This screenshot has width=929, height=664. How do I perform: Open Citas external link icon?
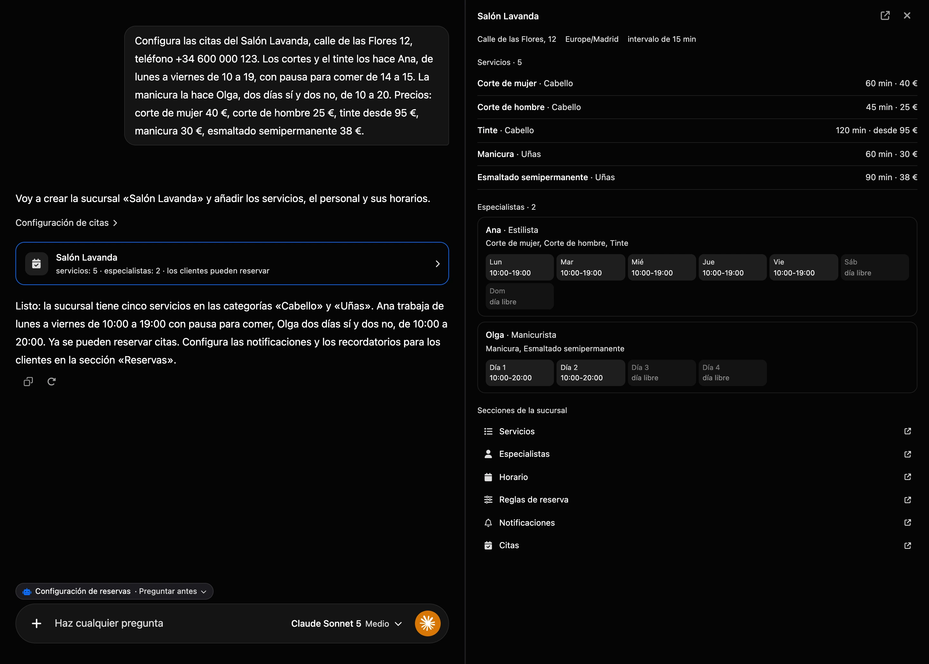point(907,545)
